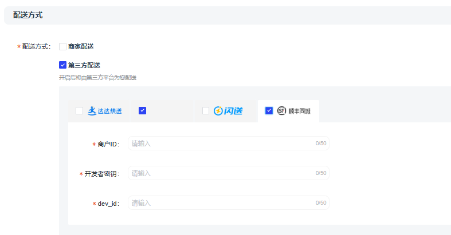Uncheck the 顺丰同城 checkbox
The image size is (451, 235).
coord(269,111)
